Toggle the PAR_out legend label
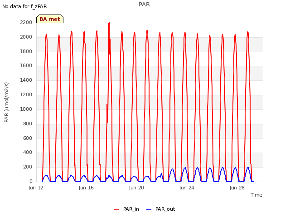This screenshot has width=290, height=218. click(x=165, y=209)
